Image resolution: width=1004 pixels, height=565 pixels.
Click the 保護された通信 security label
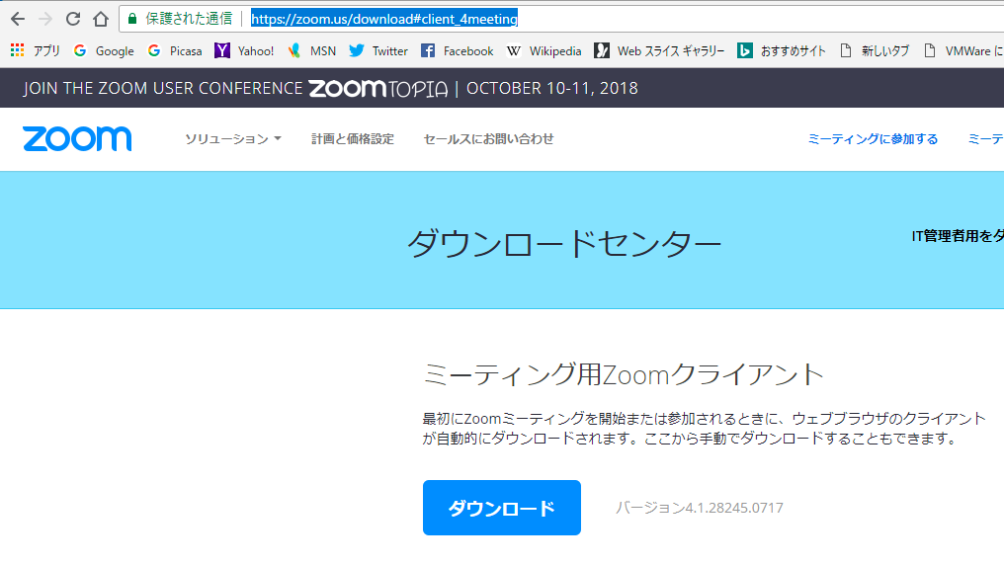[189, 19]
